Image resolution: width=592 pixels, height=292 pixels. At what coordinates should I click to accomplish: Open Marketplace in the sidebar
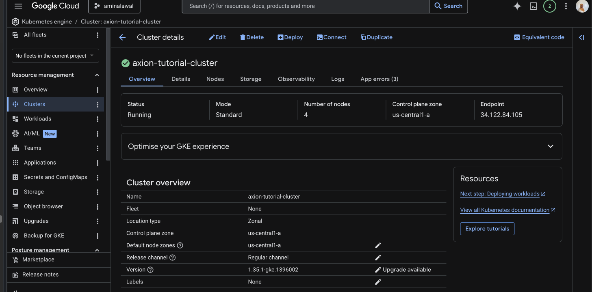pyautogui.click(x=59, y=260)
